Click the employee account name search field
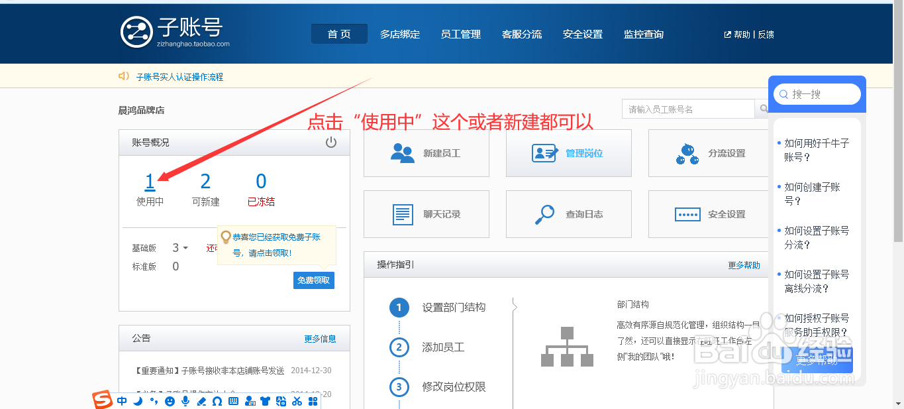 (688, 109)
